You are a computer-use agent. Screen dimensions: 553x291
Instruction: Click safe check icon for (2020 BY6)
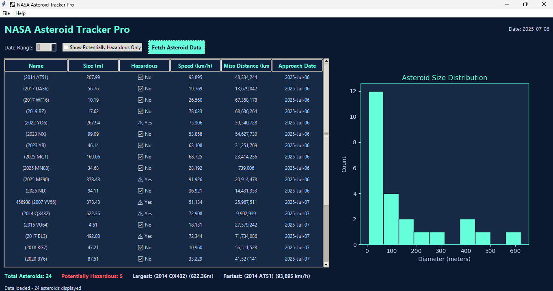tap(140, 259)
